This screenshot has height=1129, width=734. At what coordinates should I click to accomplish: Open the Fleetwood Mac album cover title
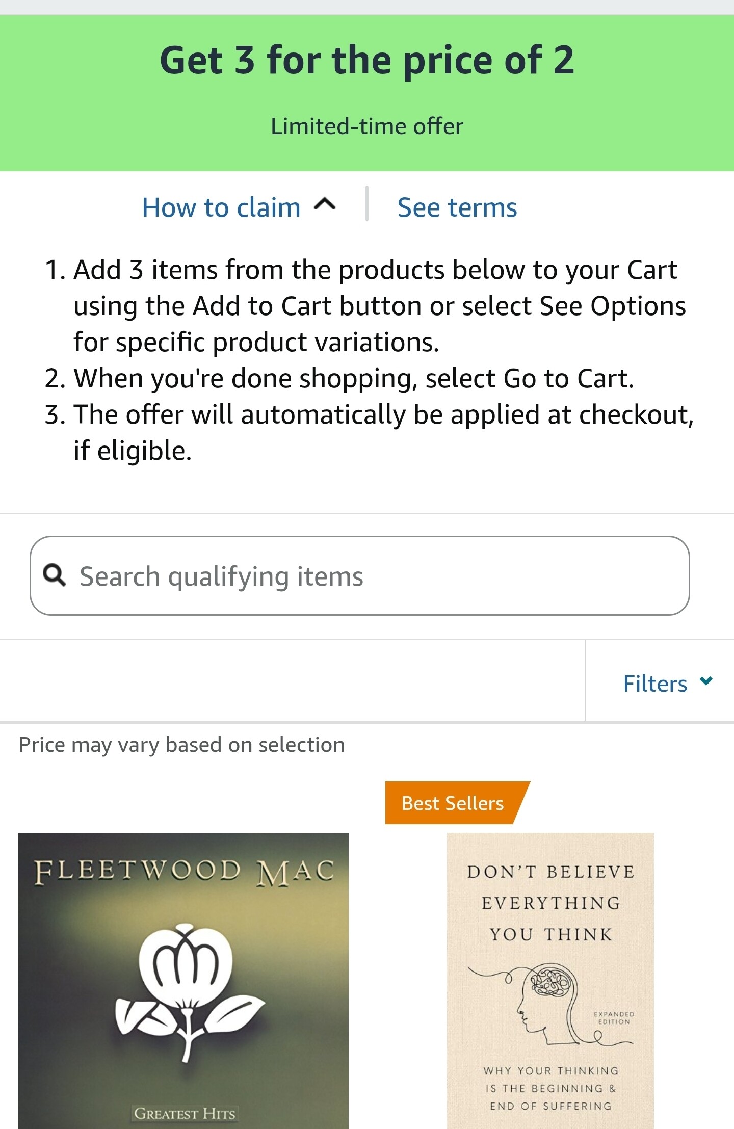pyautogui.click(x=183, y=871)
